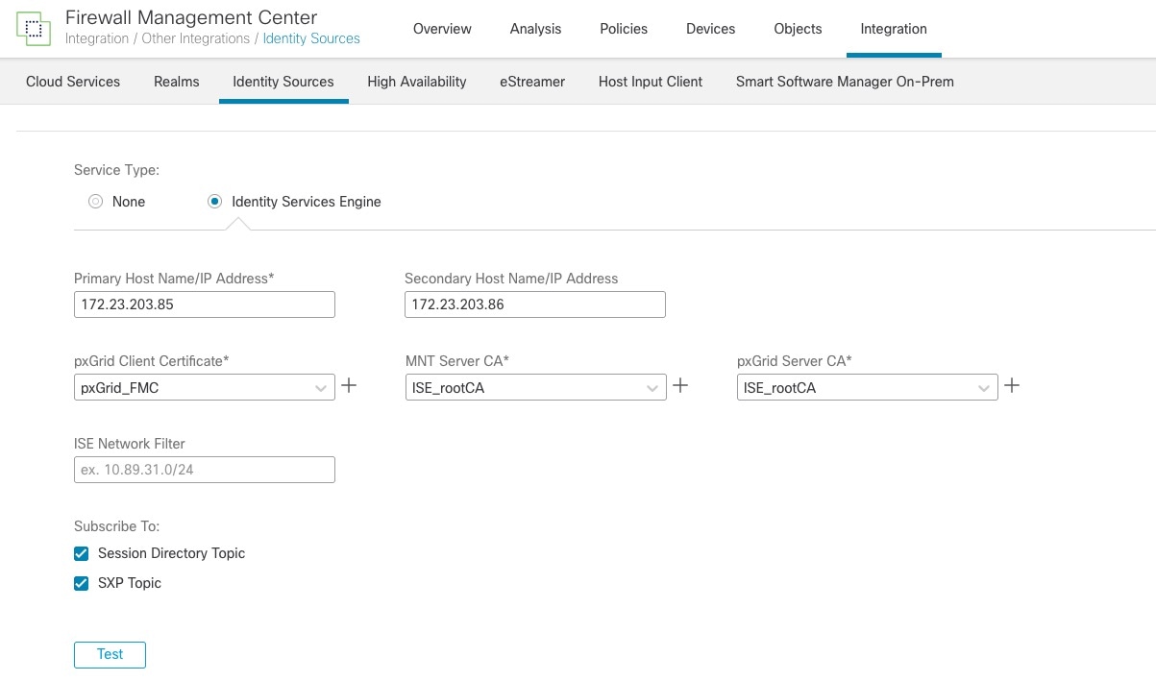Click the Identity Sources breadcrumb link
The height and width of the screenshot is (681, 1156).
(x=311, y=39)
